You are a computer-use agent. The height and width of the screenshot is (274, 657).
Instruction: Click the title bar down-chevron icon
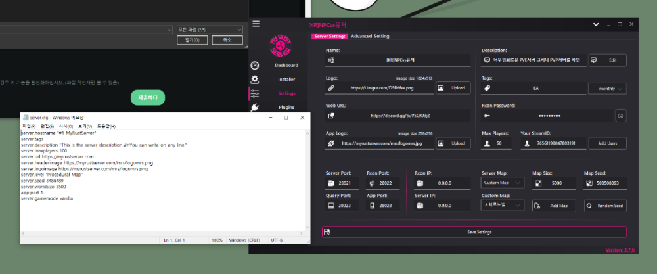[596, 24]
